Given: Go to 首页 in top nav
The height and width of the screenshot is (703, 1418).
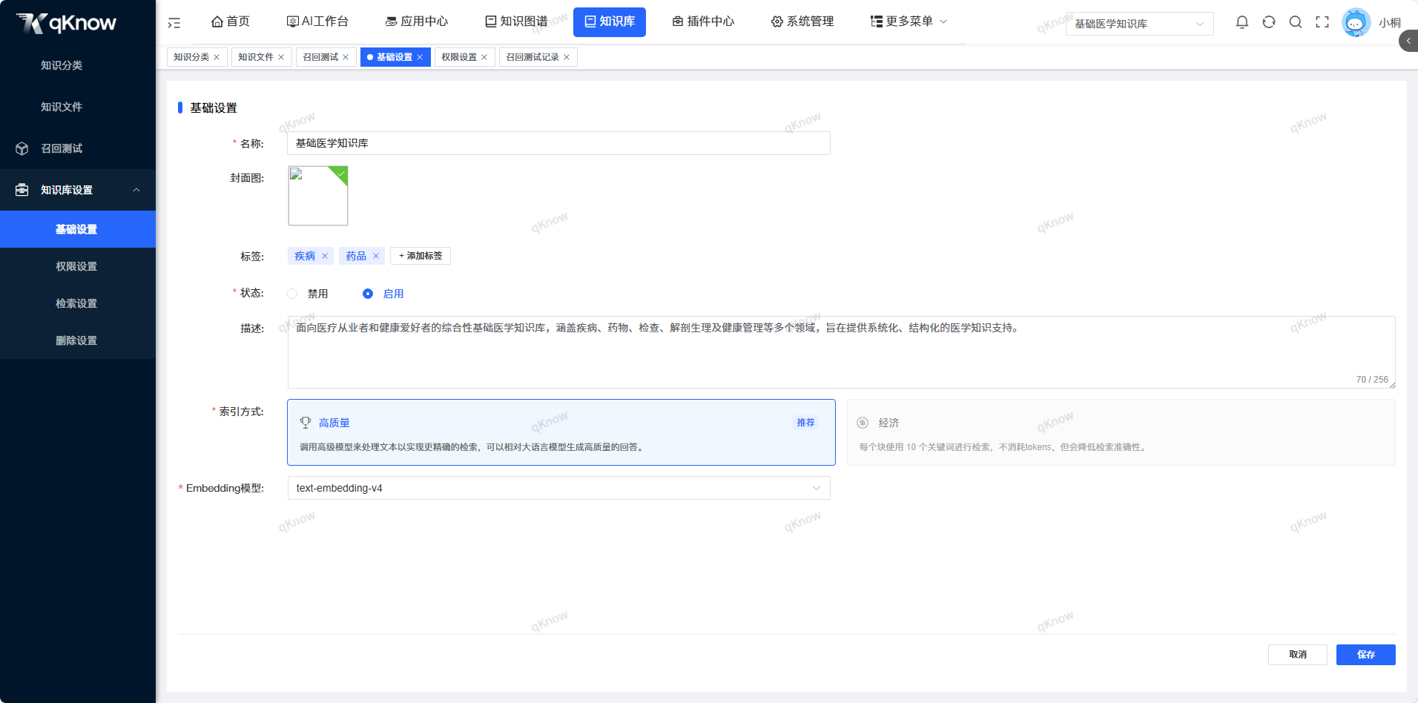Looking at the screenshot, I should (x=231, y=22).
